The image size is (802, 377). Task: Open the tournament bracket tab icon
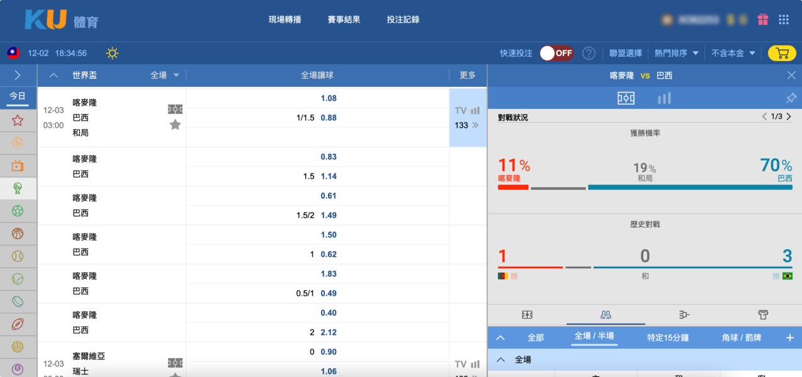684,315
